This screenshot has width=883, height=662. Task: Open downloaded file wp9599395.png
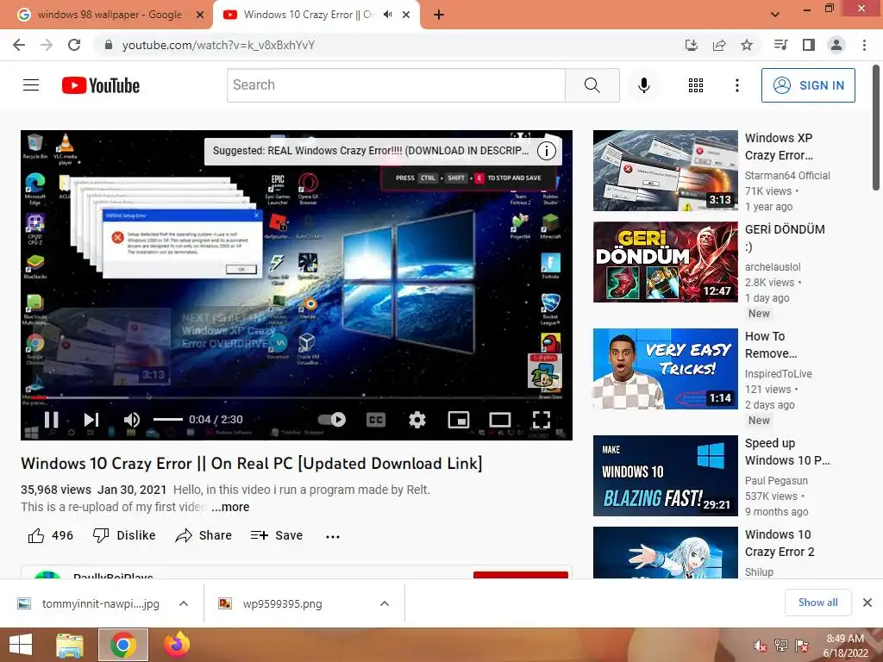coord(282,603)
